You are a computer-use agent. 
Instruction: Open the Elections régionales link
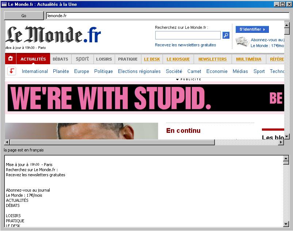139,71
